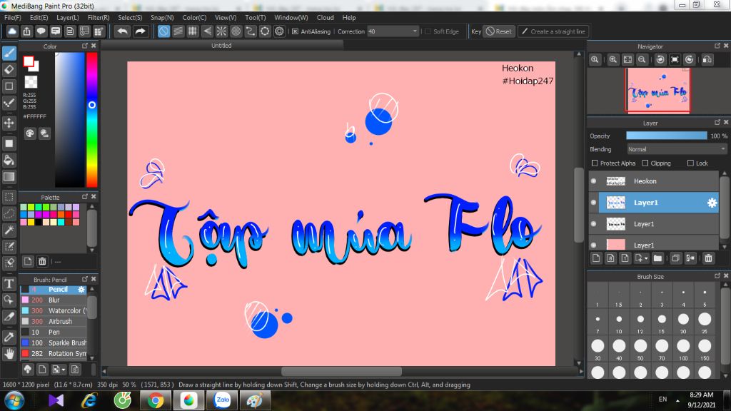This screenshot has height=411, width=731.
Task: Select the Gradient tool
Action: point(9,177)
